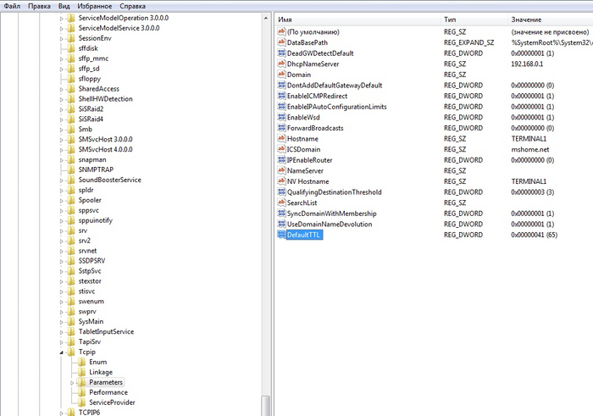The width and height of the screenshot is (593, 416).
Task: Open the Справка menu
Action: tap(132, 6)
